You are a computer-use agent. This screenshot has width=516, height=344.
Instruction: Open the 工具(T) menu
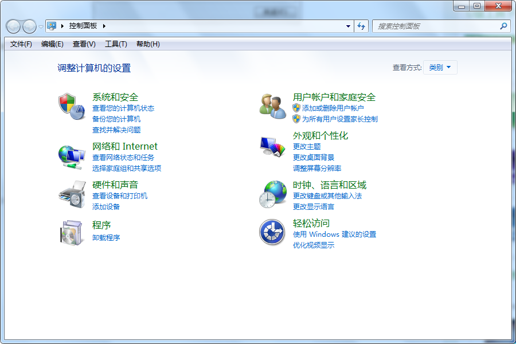(116, 44)
